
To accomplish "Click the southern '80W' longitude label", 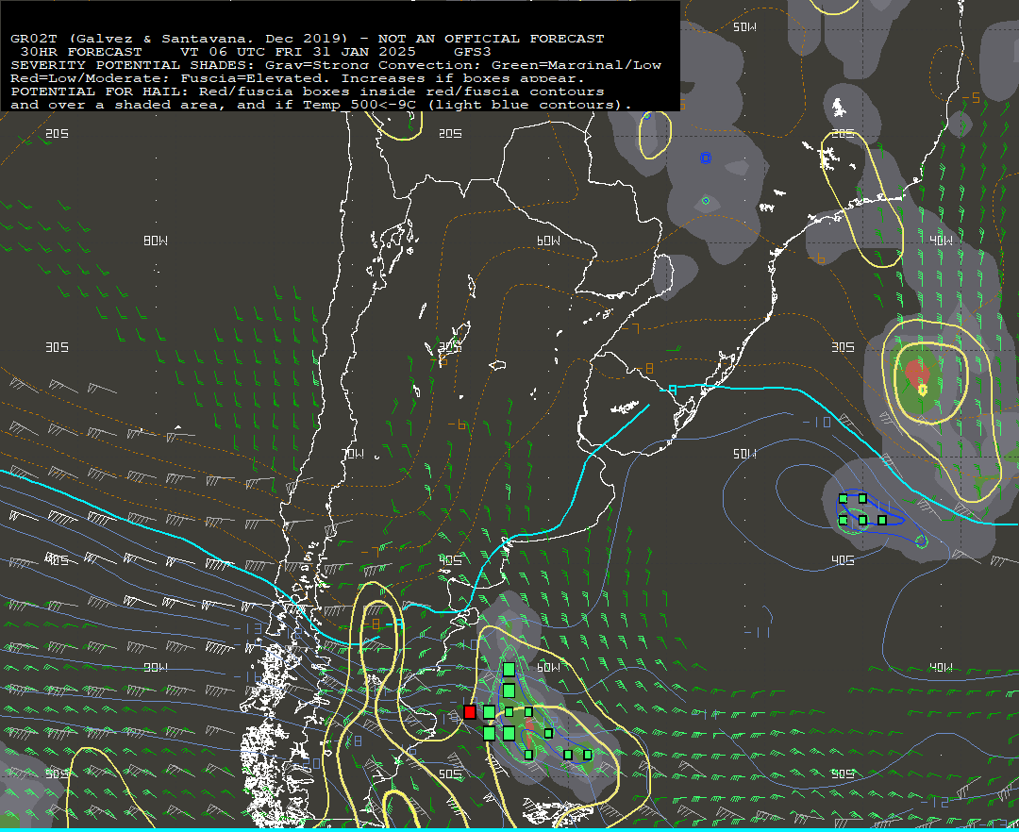I will [156, 668].
